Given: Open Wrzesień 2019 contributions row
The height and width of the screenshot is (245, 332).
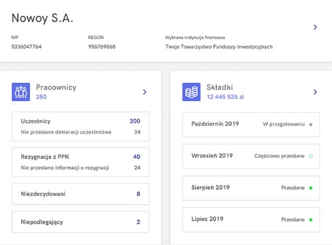Looking at the screenshot, I should click(x=251, y=156).
